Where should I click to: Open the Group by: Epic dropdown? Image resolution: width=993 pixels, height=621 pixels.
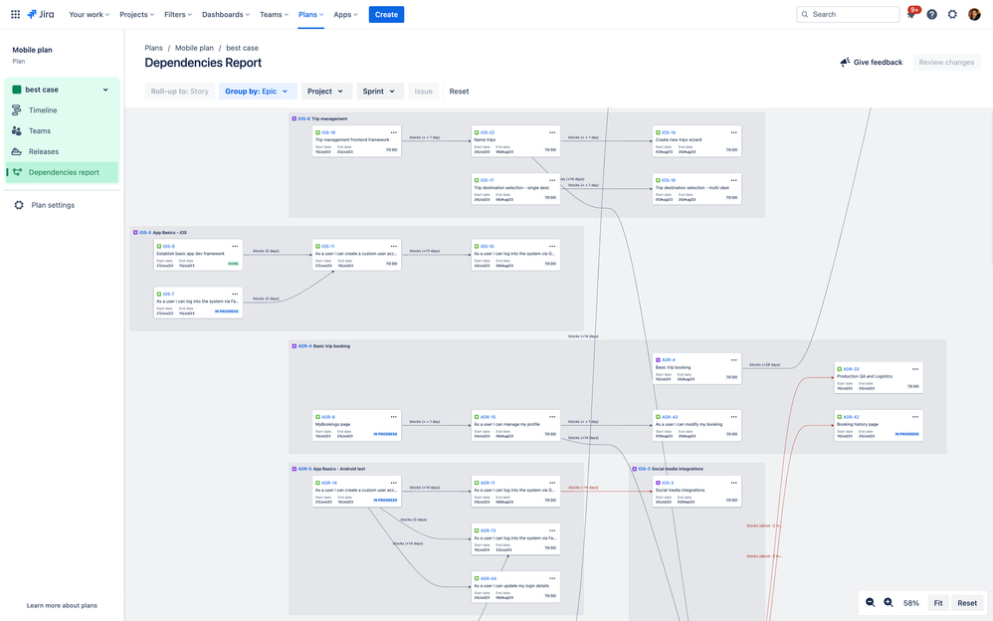[259, 91]
